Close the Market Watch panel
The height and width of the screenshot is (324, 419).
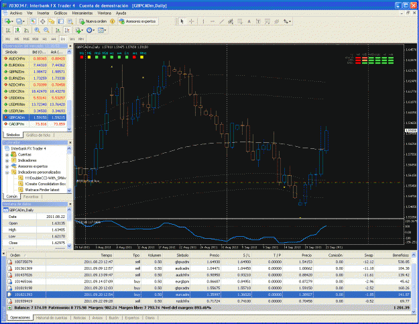click(x=70, y=46)
